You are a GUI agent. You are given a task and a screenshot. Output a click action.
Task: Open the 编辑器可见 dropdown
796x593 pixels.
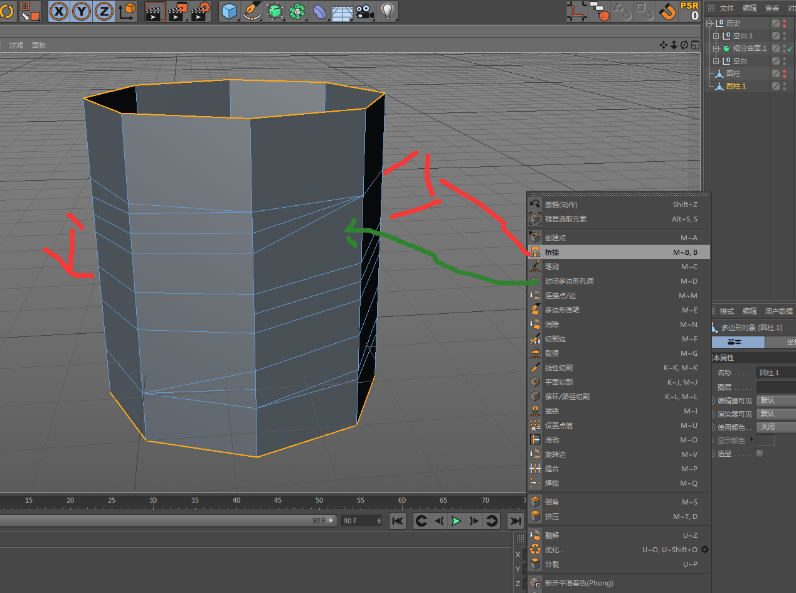tap(775, 400)
